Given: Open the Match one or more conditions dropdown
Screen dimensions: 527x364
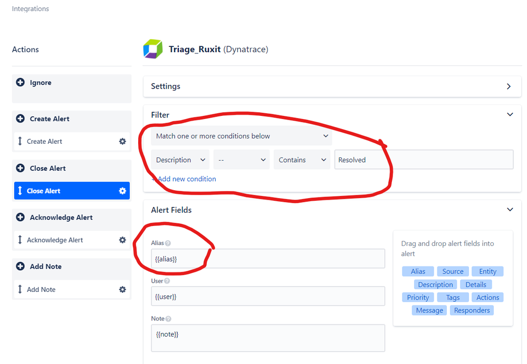Looking at the screenshot, I should (241, 136).
